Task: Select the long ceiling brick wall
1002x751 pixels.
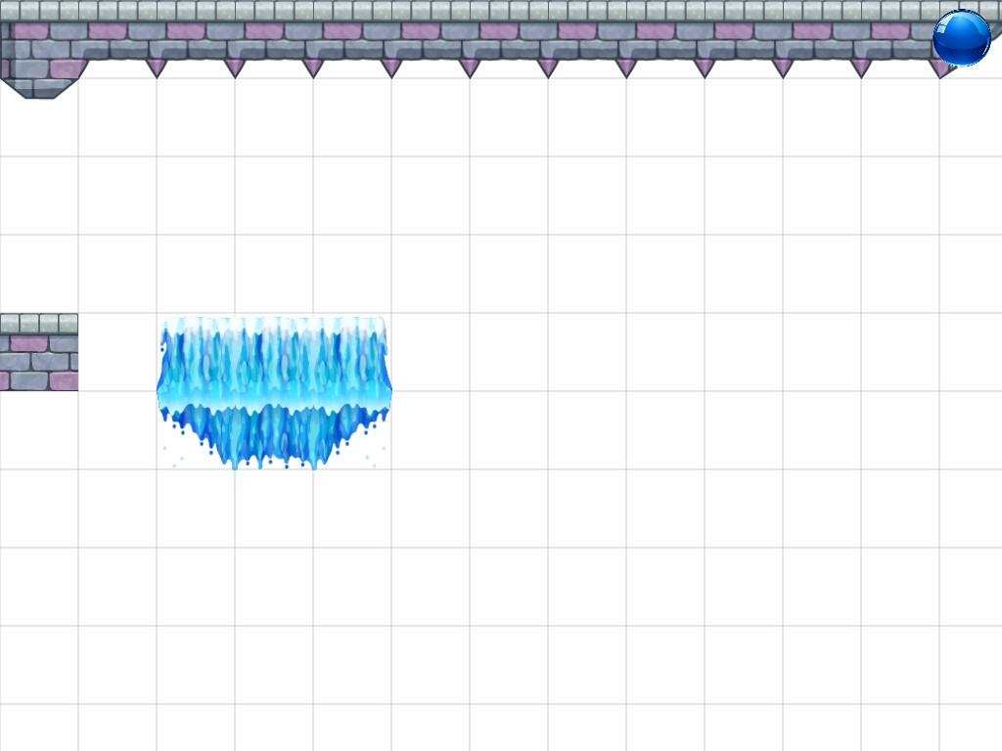Action: point(489,41)
